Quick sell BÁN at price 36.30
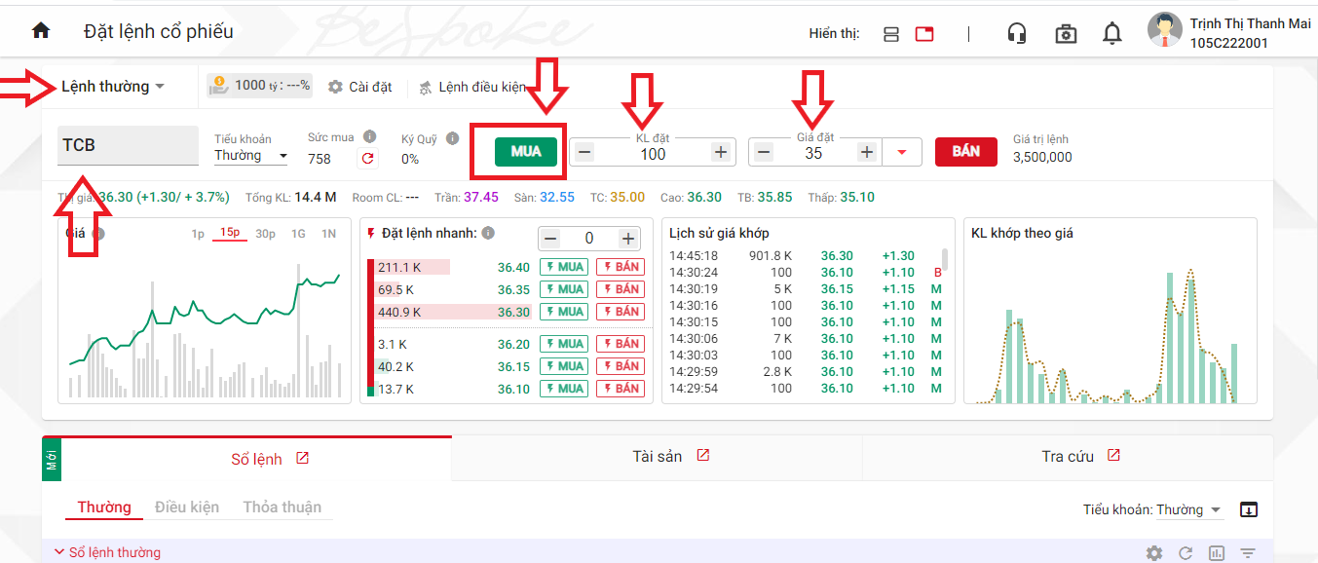The height and width of the screenshot is (563, 1318). (621, 312)
